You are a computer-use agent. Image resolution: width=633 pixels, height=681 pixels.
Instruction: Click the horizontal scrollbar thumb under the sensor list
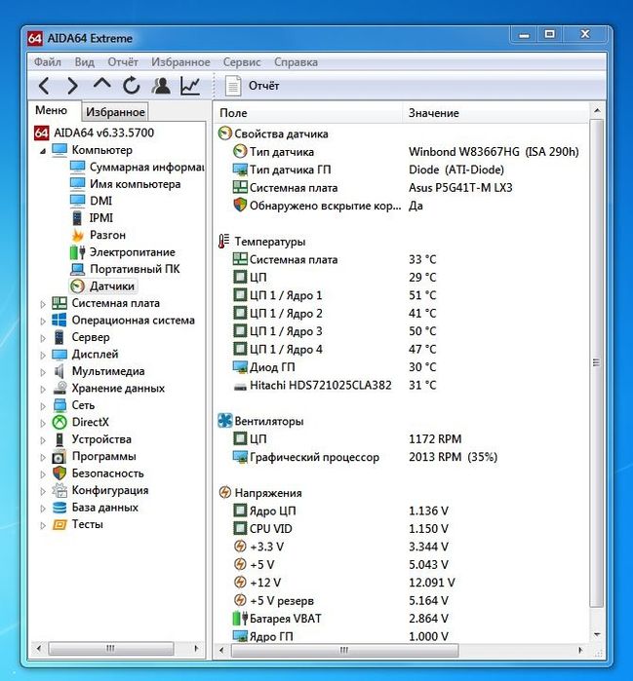point(344,650)
